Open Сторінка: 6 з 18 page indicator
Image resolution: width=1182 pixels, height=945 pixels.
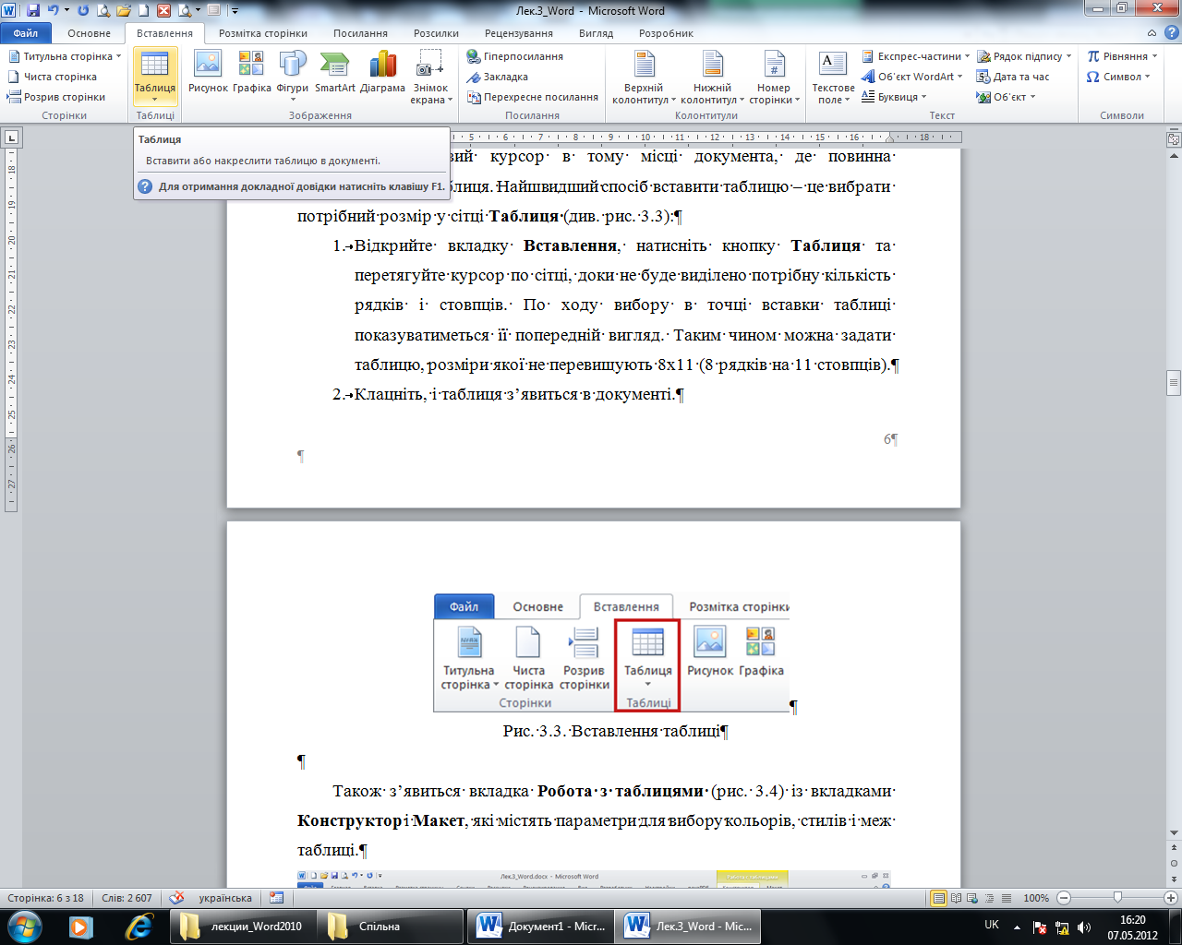[x=46, y=898]
